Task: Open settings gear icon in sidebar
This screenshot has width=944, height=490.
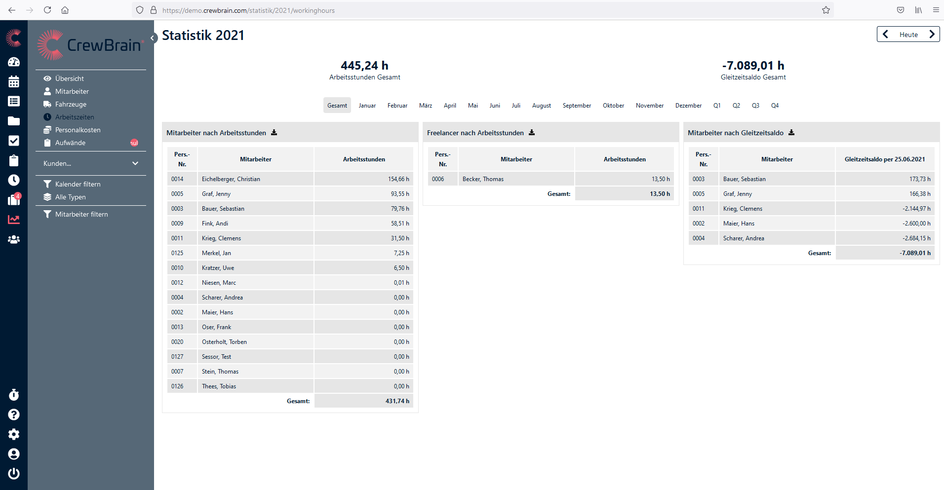Action: coord(14,434)
